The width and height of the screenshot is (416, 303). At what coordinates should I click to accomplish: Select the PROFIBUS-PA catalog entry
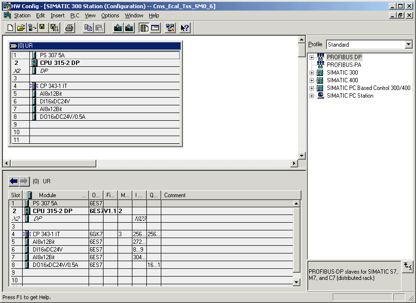point(344,64)
